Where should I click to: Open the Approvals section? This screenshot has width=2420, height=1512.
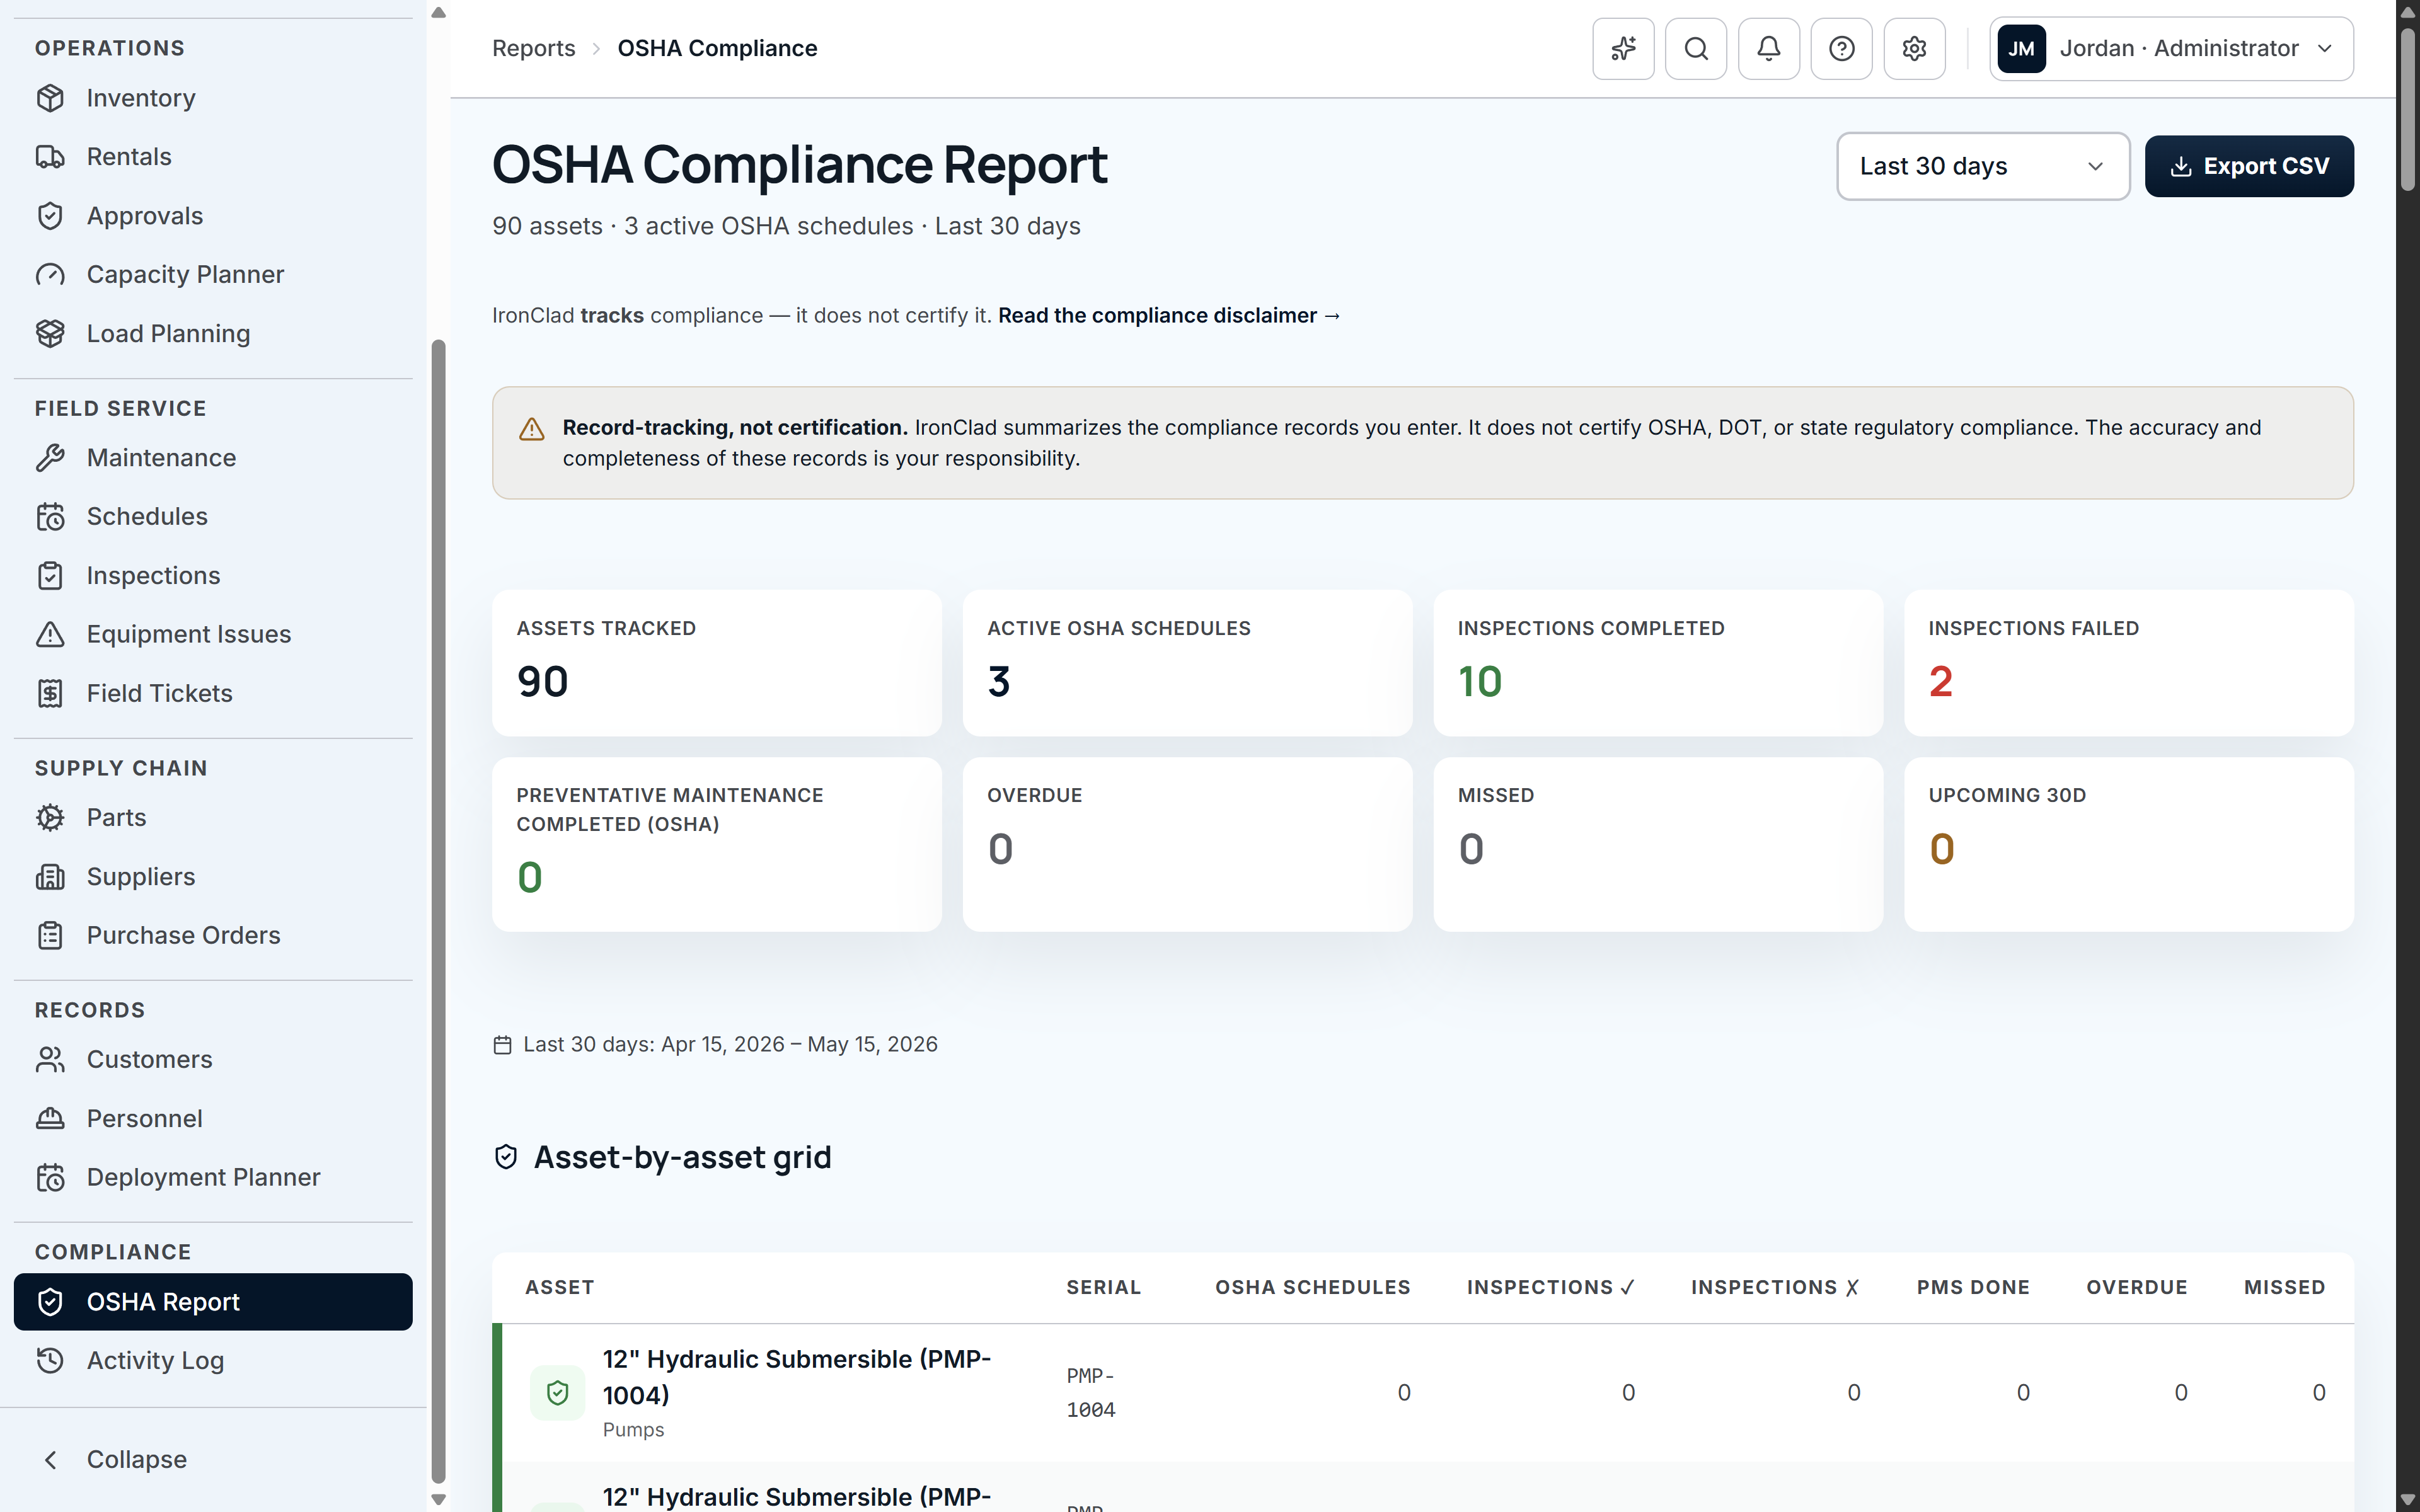[x=213, y=216]
